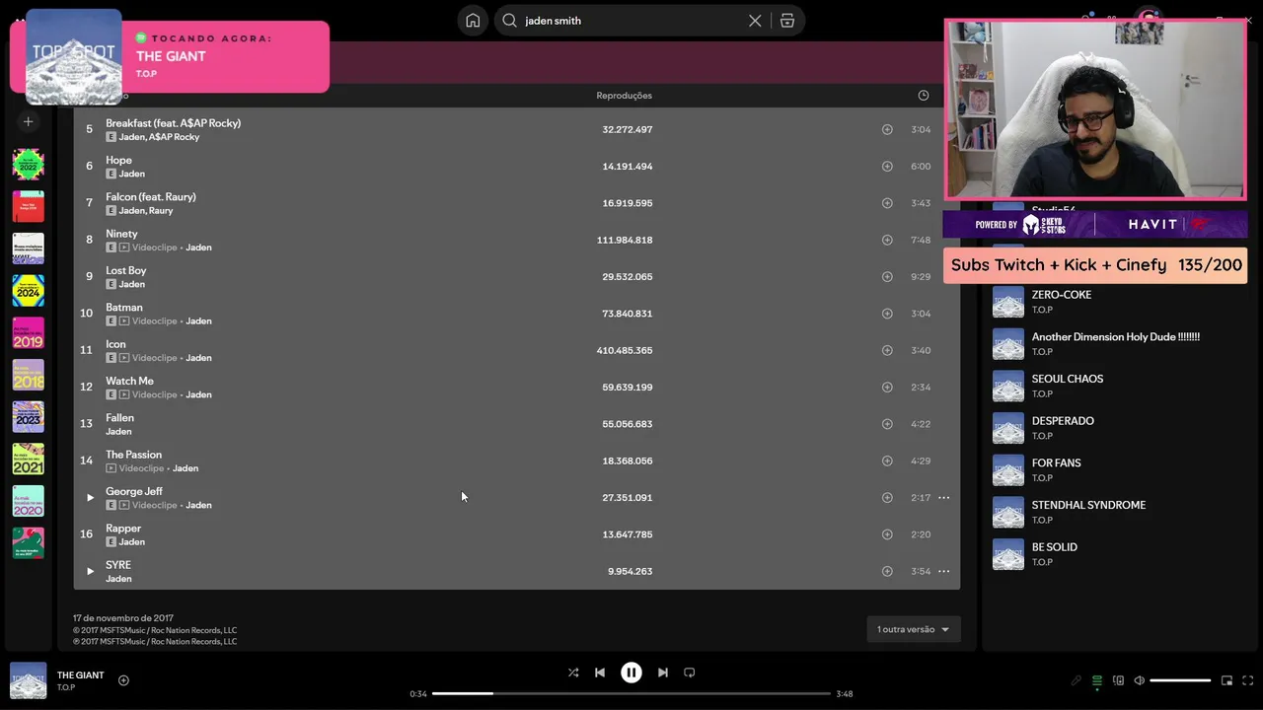Add 'Hope' to Liked Songs

pos(887,167)
